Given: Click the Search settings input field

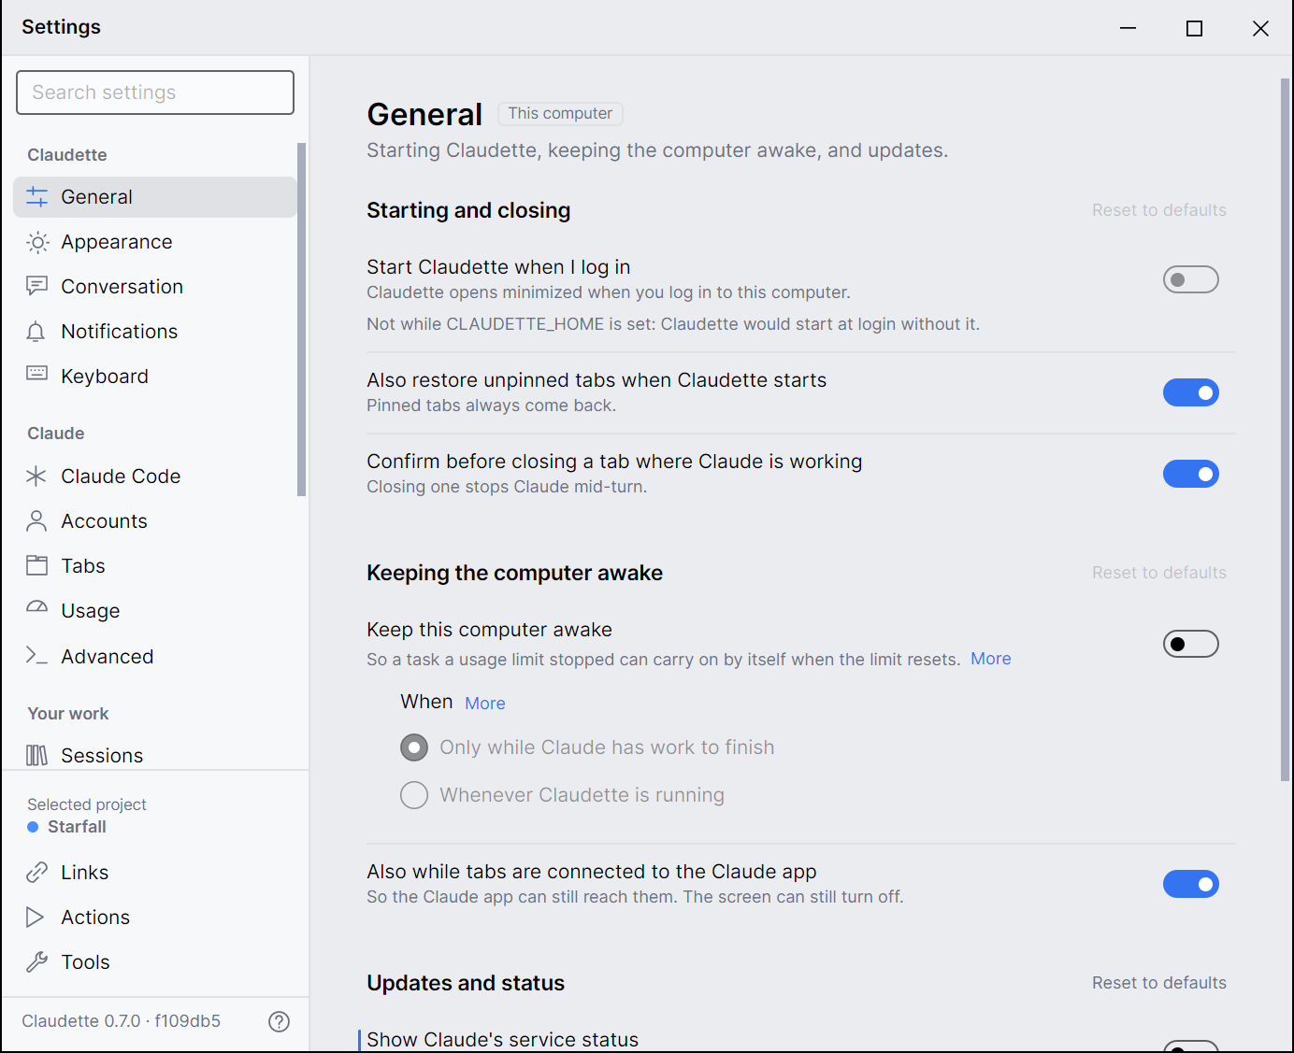Looking at the screenshot, I should (x=155, y=92).
